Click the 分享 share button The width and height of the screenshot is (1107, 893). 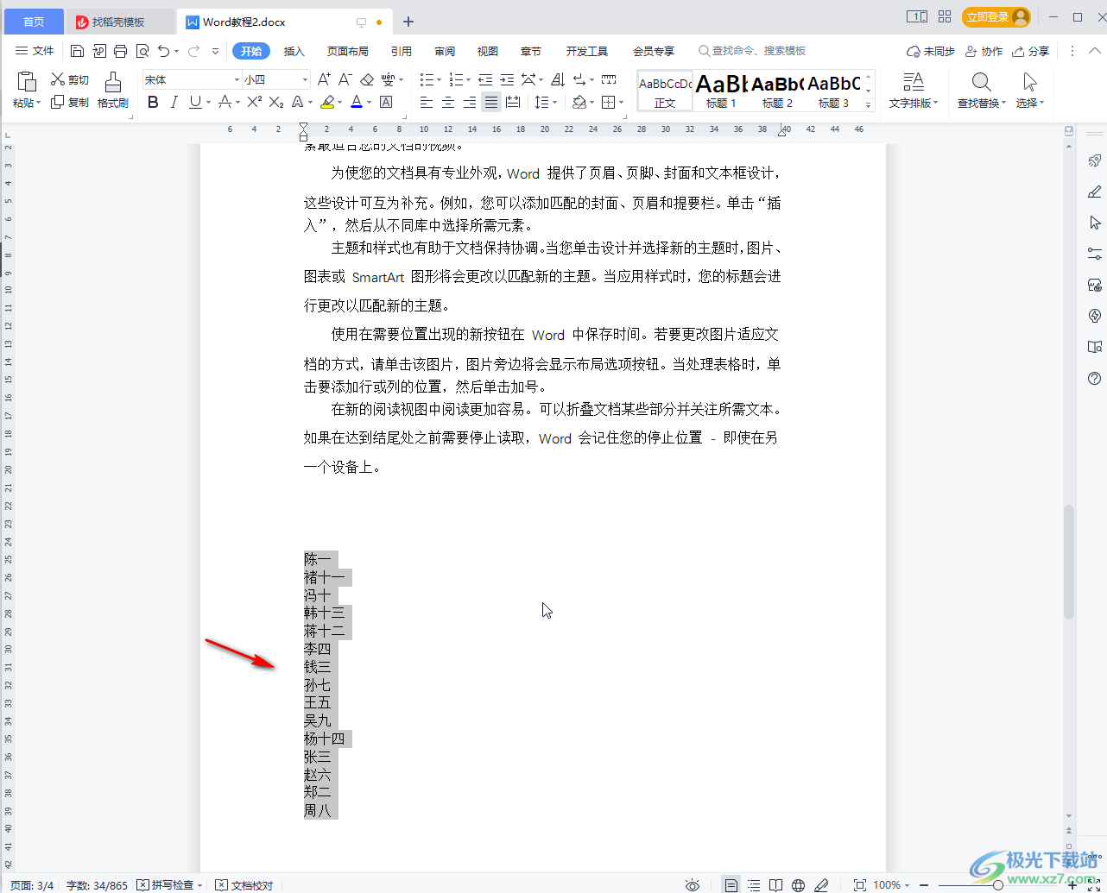point(1031,51)
